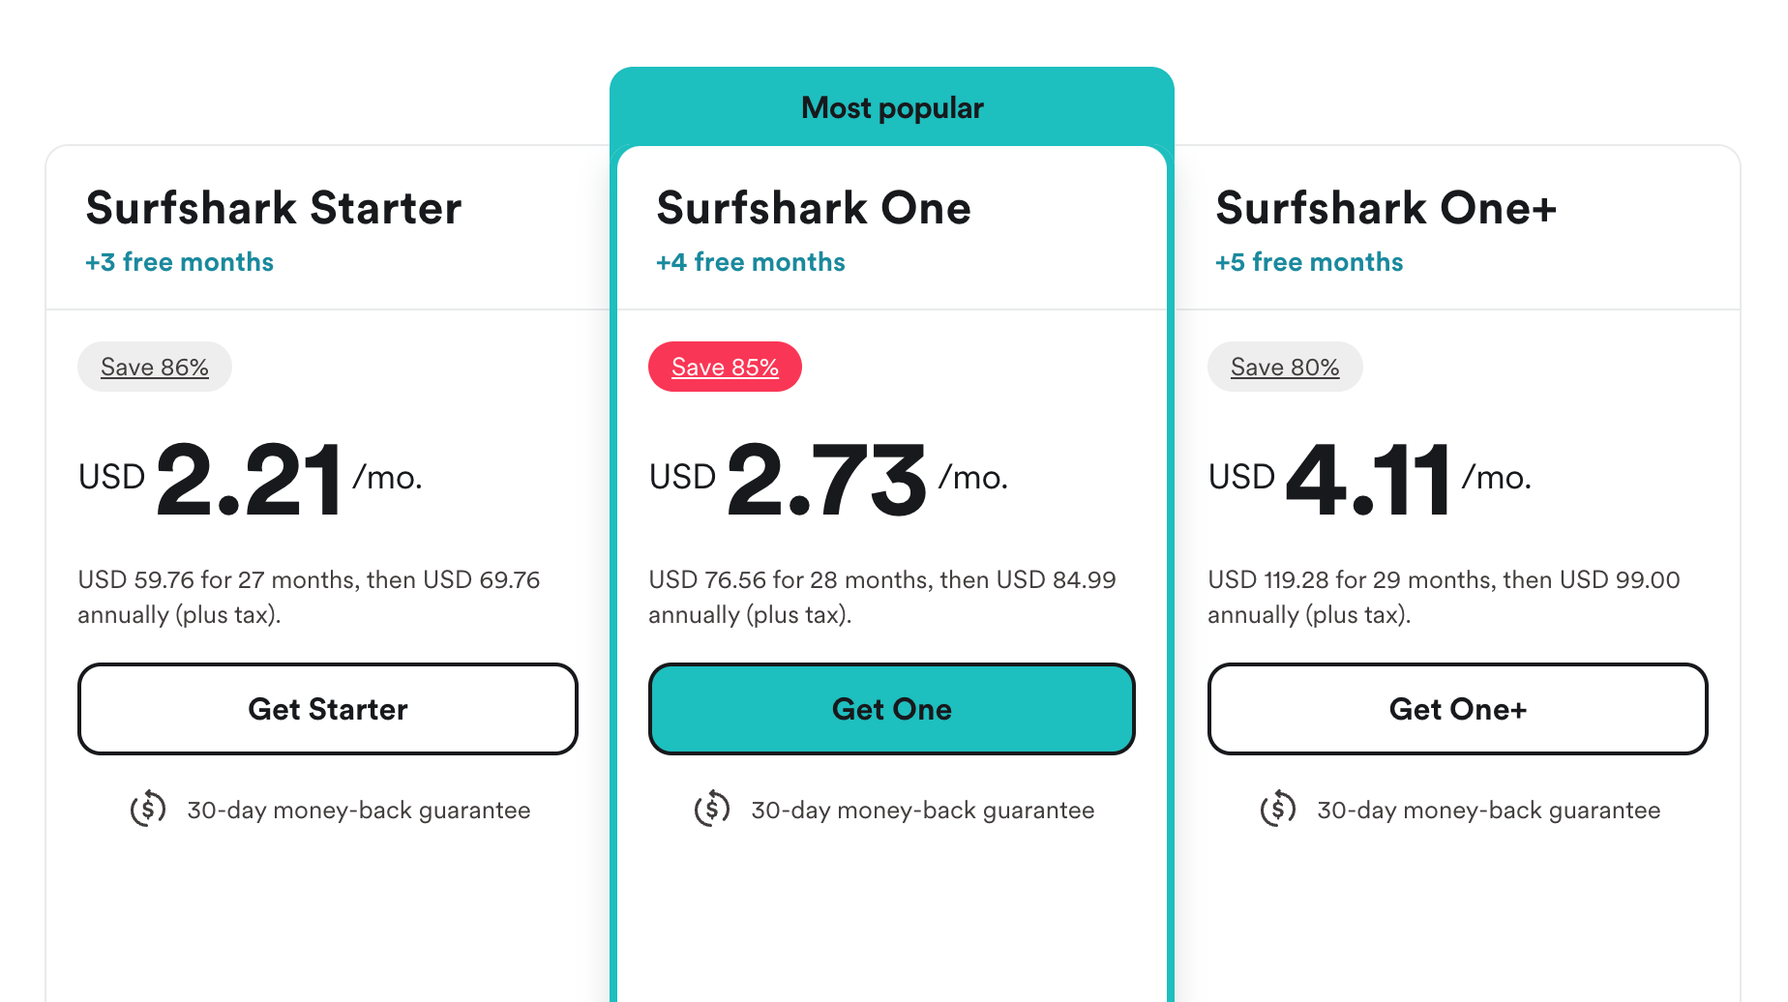This screenshot has height=1002, width=1788.
Task: Open the red Save 85% badge
Action: tap(726, 367)
